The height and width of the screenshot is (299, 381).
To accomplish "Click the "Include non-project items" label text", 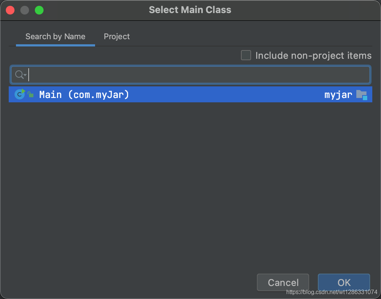I will [x=314, y=56].
